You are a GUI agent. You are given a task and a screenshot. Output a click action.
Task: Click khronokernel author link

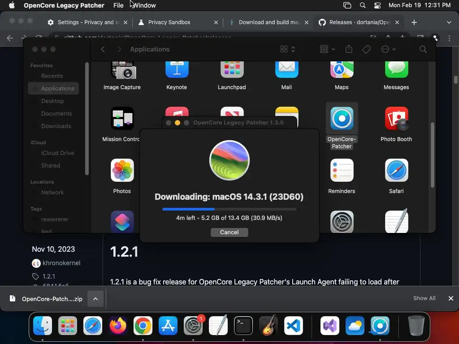click(61, 263)
